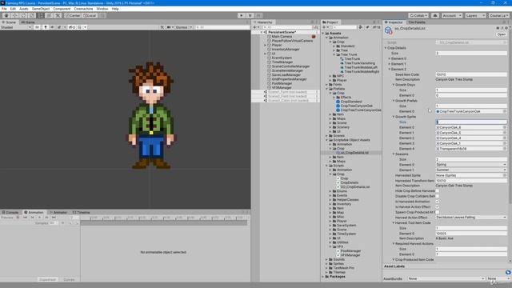Switch to the Animator tab

[x=58, y=212]
